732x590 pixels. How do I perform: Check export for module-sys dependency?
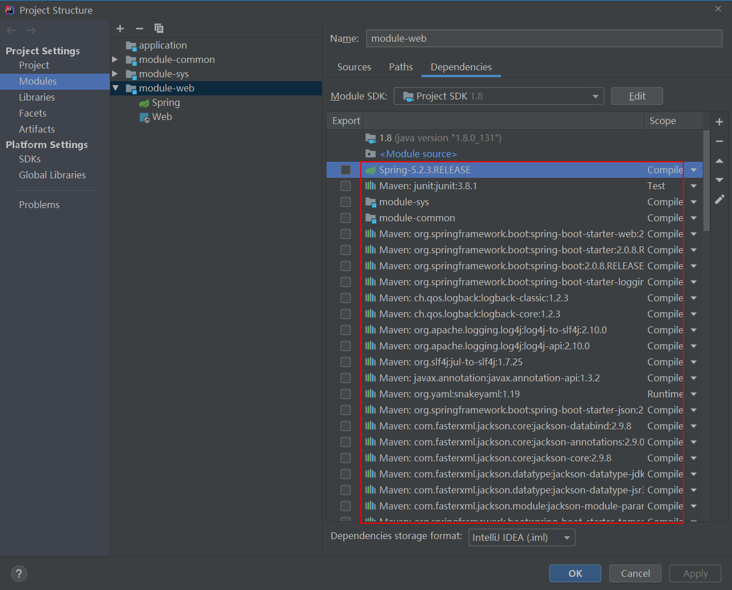click(345, 202)
